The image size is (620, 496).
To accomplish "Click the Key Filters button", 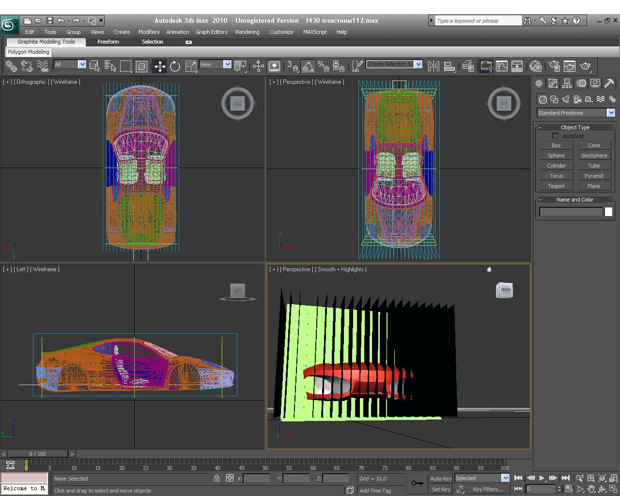I will (x=488, y=489).
